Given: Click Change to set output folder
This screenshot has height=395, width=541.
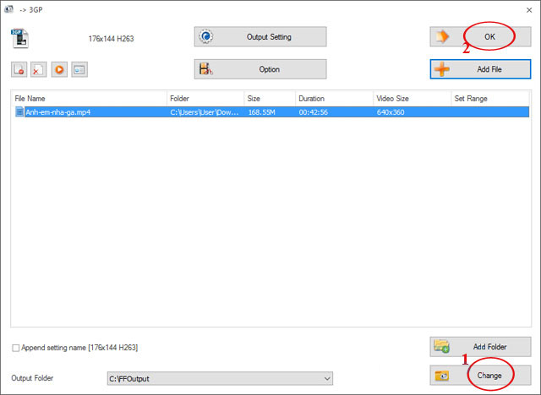Looking at the screenshot, I should click(x=480, y=375).
